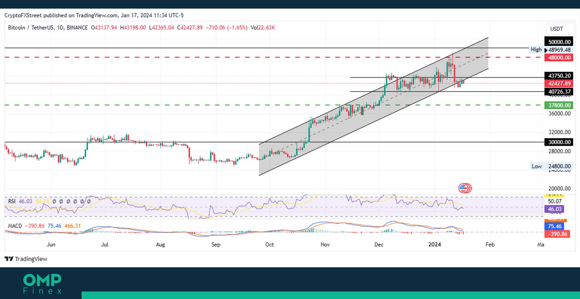
Task: Click the High 48969.48 label
Action: tap(551, 50)
